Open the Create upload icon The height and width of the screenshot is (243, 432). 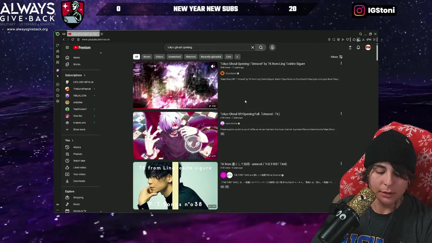350,48
